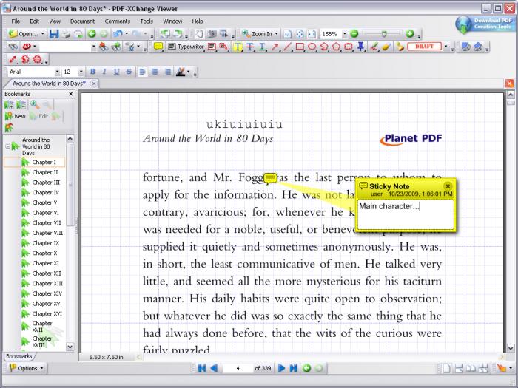Toggle Italic text formatting
The width and height of the screenshot is (518, 388).
[104, 72]
